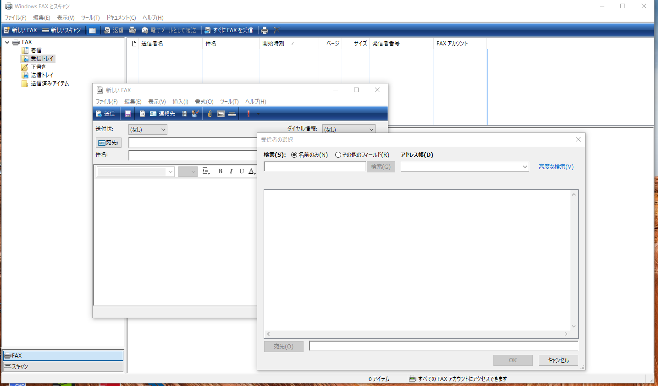This screenshot has width=658, height=386.
Task: Sort by 開始時刻 column header
Action: tap(289, 44)
